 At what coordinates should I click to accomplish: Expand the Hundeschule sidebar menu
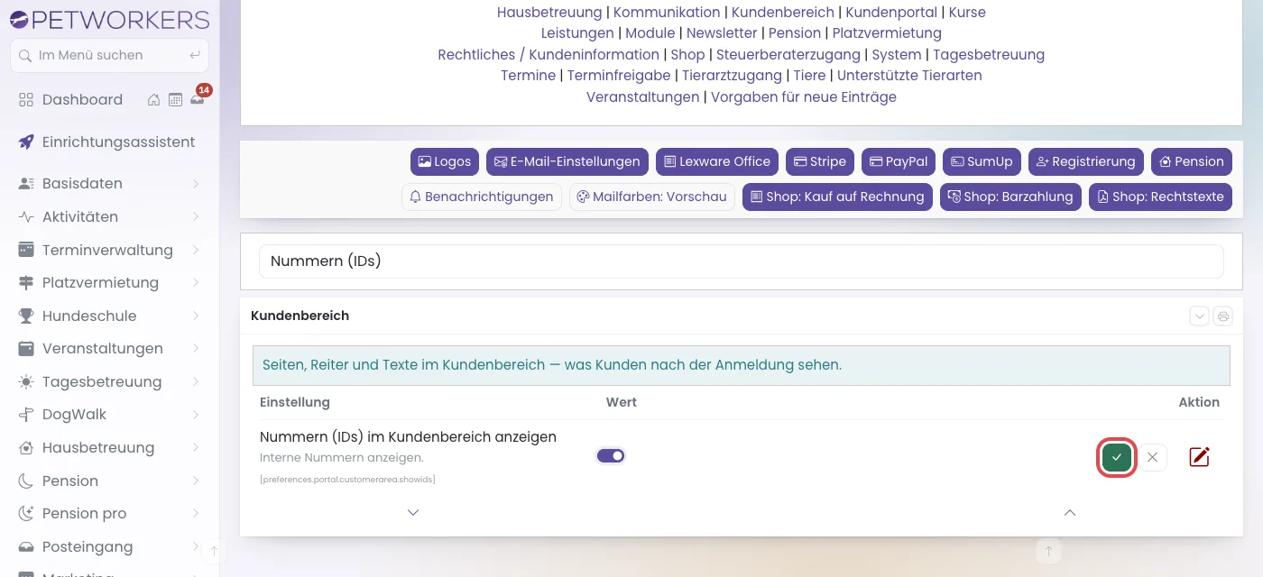coord(110,316)
